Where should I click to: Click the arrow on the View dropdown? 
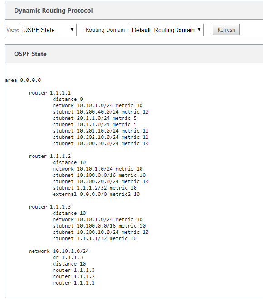[72, 30]
